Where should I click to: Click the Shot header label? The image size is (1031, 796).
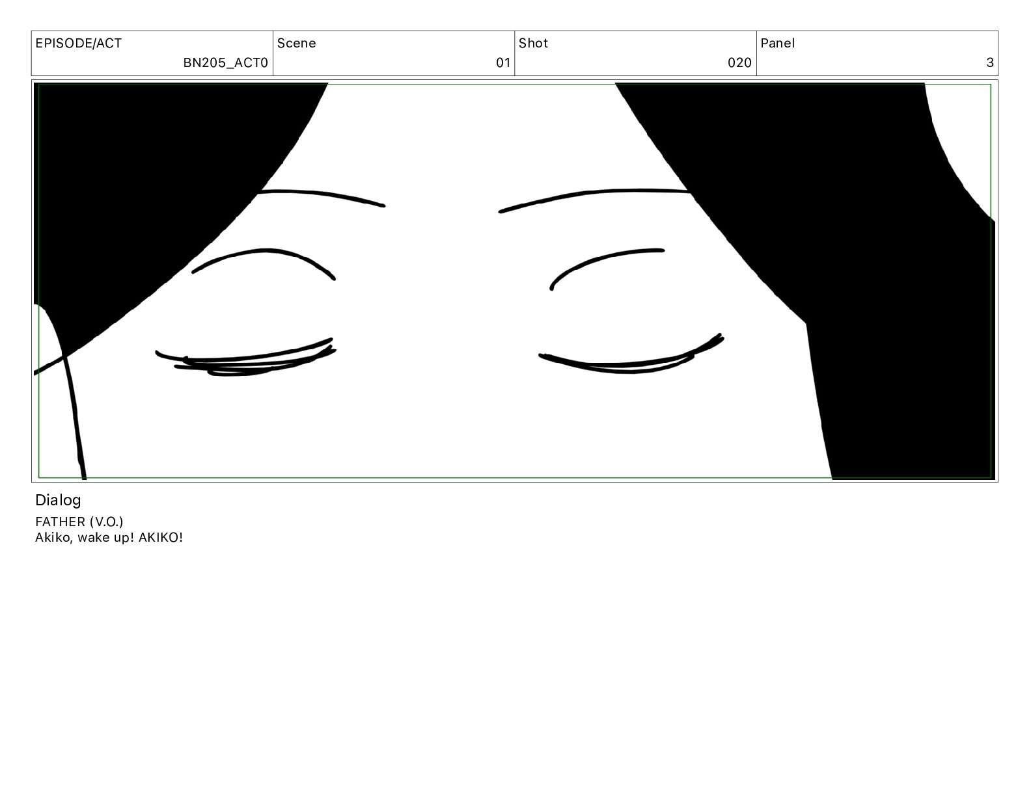click(x=533, y=44)
